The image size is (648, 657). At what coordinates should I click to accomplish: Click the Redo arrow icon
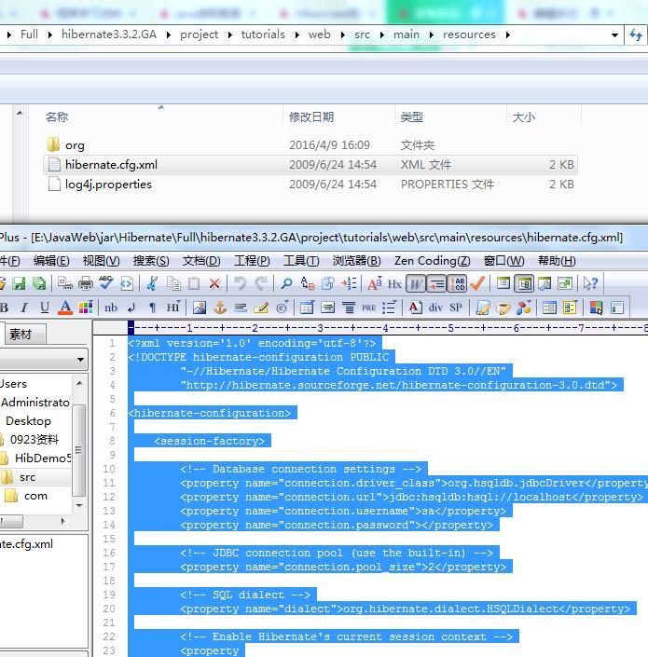261,283
